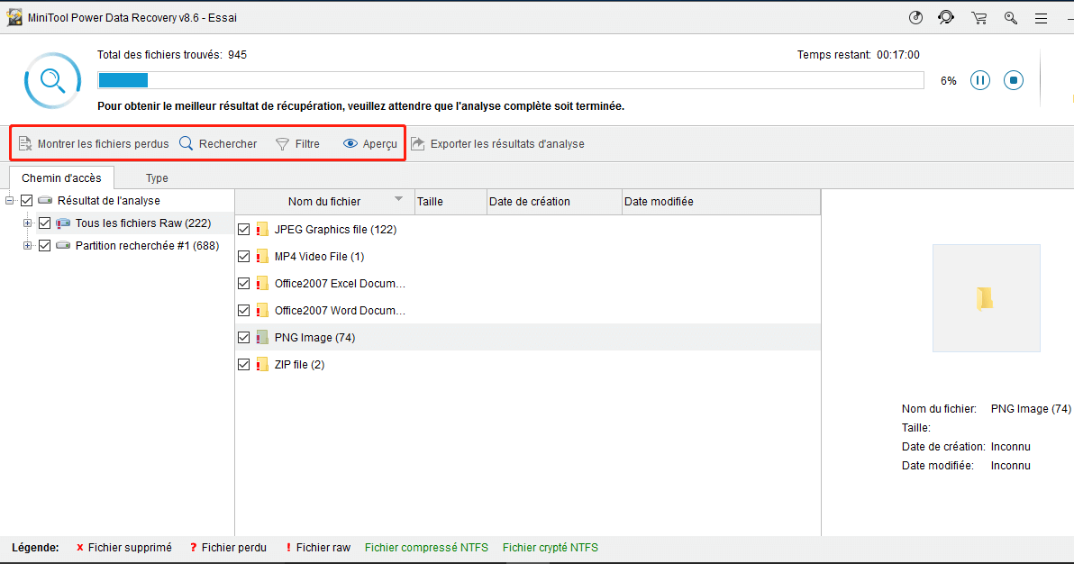Click the key registration icon
Screen dimensions: 1074x564
1011,17
